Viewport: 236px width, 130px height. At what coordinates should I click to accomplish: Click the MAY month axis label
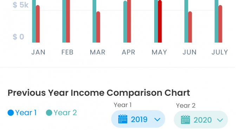tap(159, 52)
